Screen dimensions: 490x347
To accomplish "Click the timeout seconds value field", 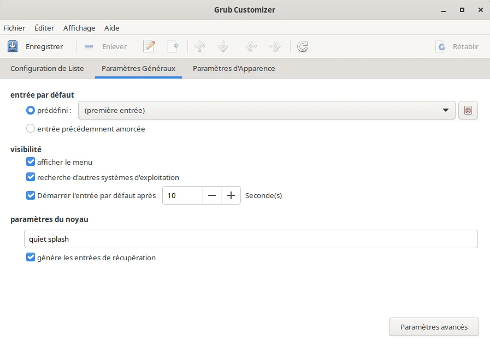I will click(x=182, y=195).
